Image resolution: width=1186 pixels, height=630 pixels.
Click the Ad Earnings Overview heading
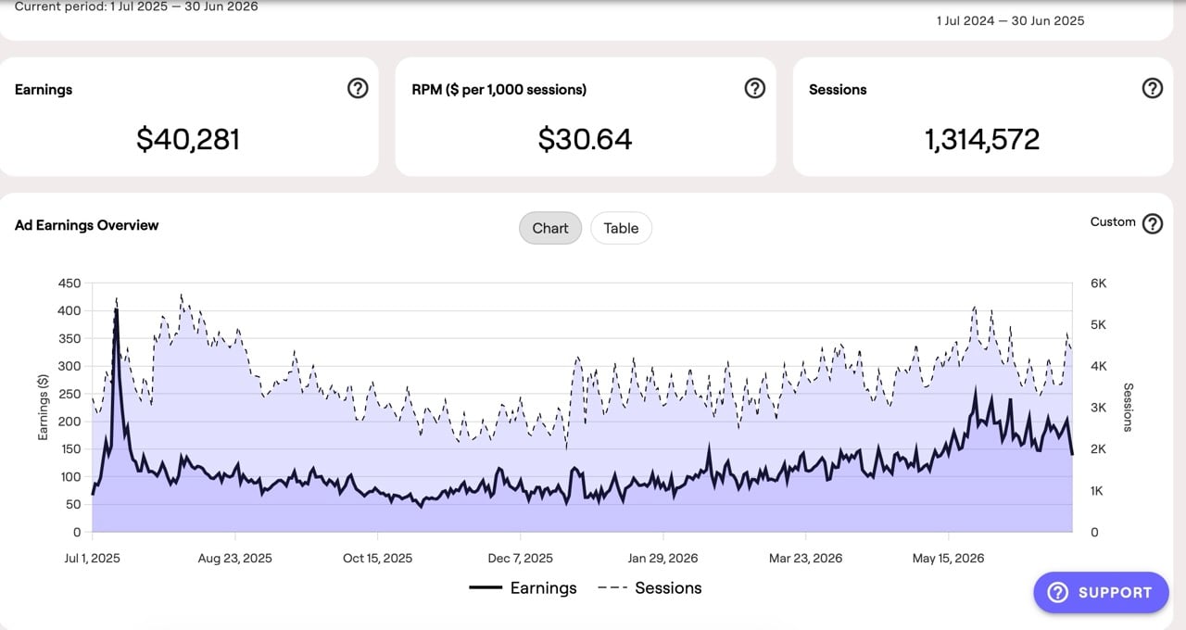(86, 225)
